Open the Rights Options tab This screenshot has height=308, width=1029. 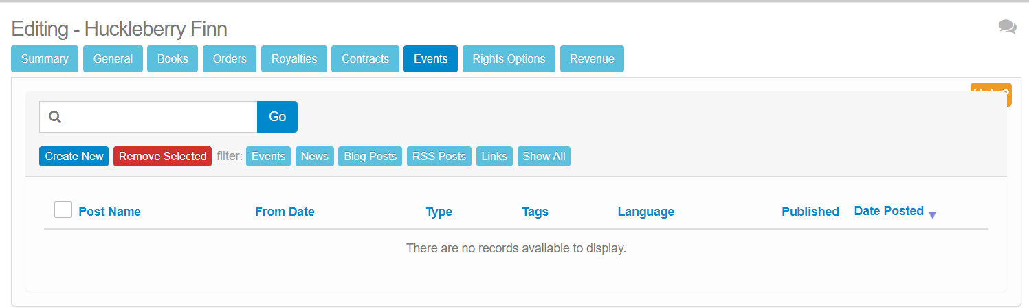tap(509, 58)
